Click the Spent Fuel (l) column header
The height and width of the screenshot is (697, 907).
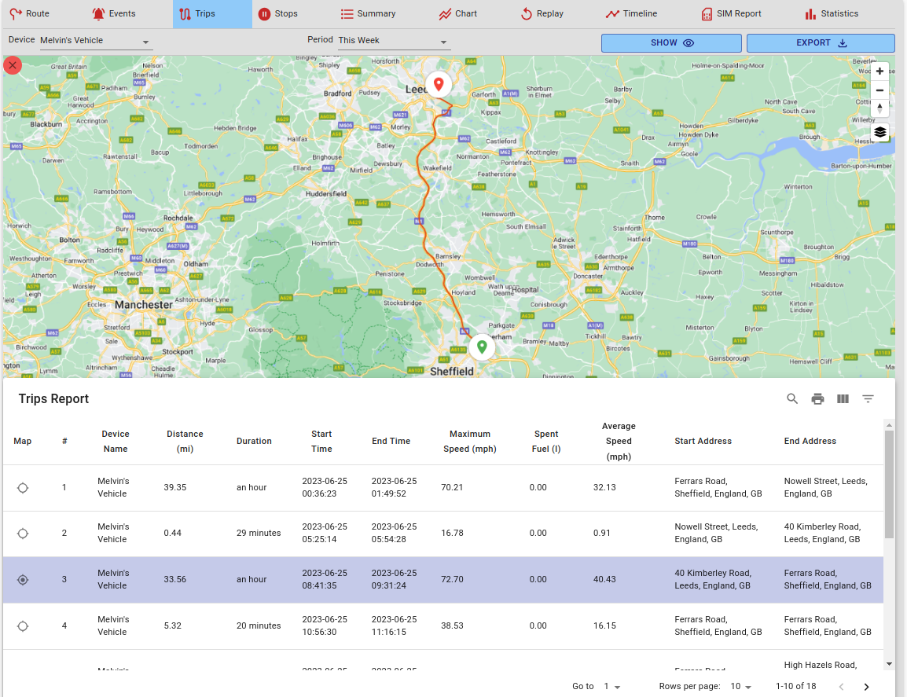(x=546, y=442)
